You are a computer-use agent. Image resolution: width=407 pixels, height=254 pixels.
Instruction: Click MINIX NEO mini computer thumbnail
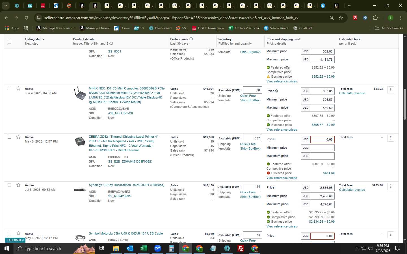click(x=80, y=93)
